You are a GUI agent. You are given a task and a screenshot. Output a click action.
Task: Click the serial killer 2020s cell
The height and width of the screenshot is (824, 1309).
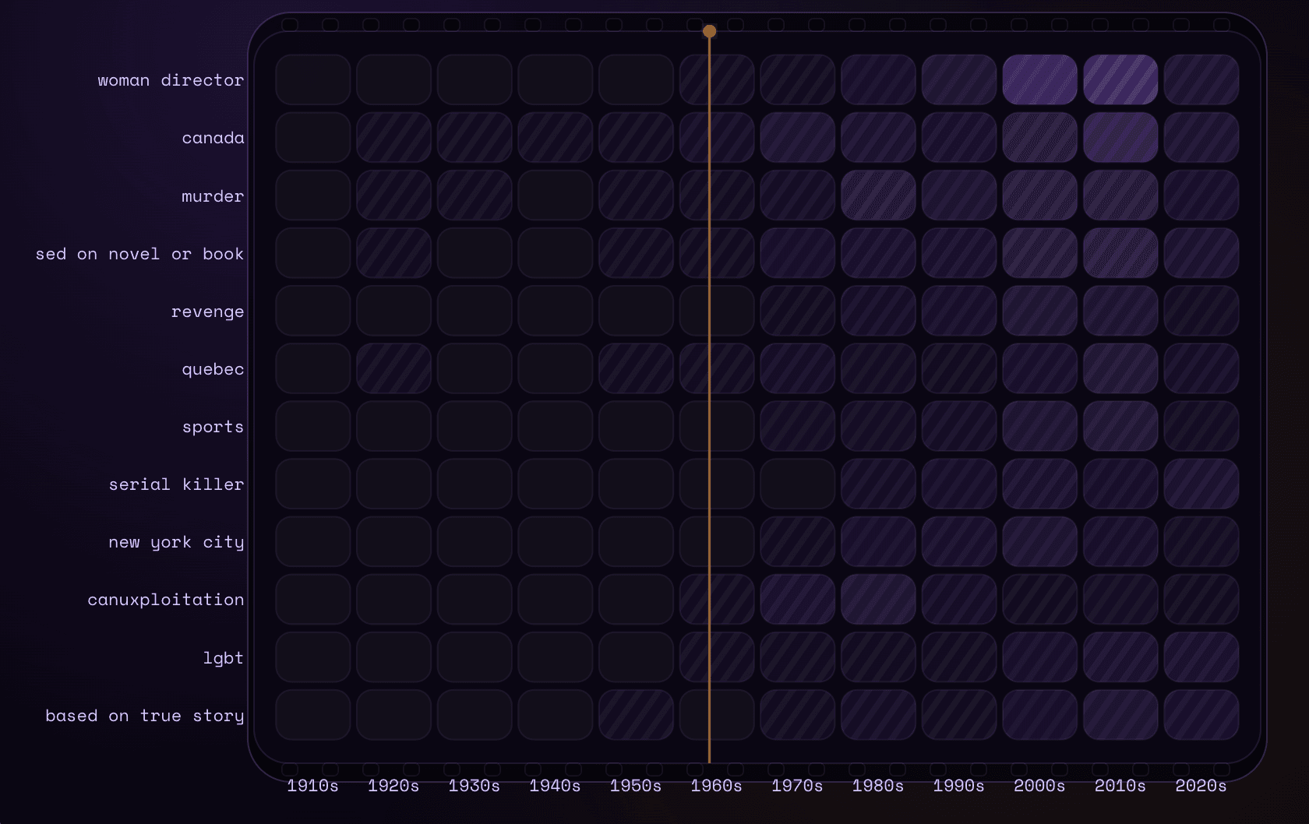click(1201, 484)
